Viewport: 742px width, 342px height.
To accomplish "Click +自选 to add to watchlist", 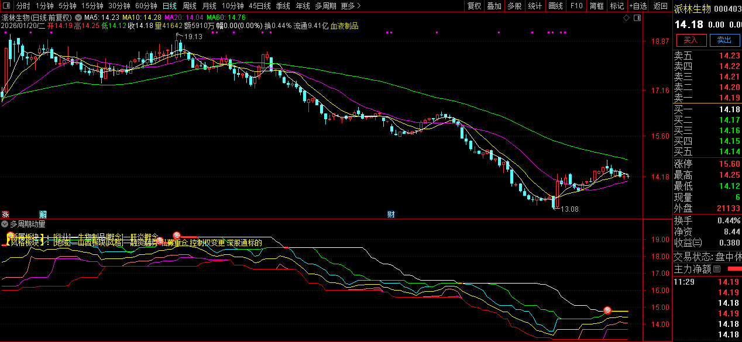I will [638, 6].
